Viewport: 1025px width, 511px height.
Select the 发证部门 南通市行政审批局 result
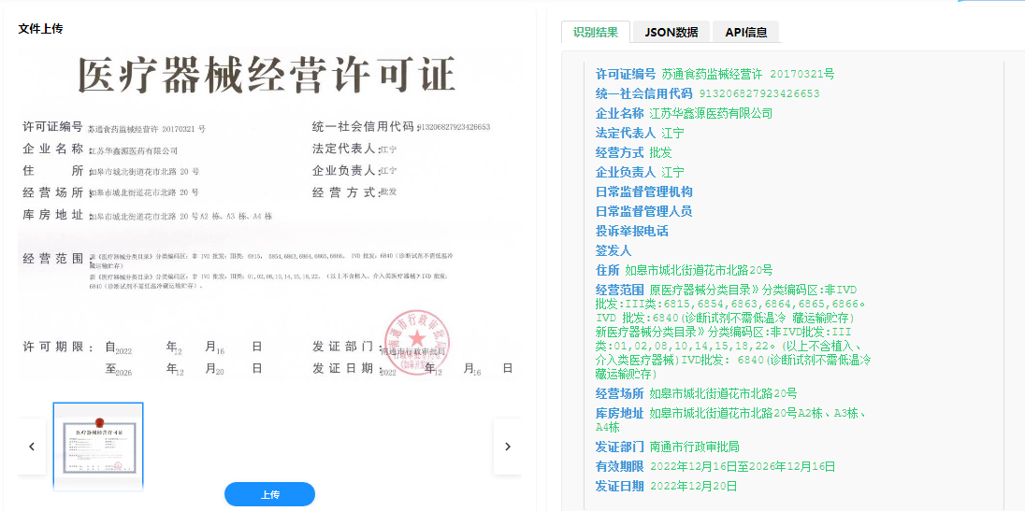pyautogui.click(x=694, y=447)
